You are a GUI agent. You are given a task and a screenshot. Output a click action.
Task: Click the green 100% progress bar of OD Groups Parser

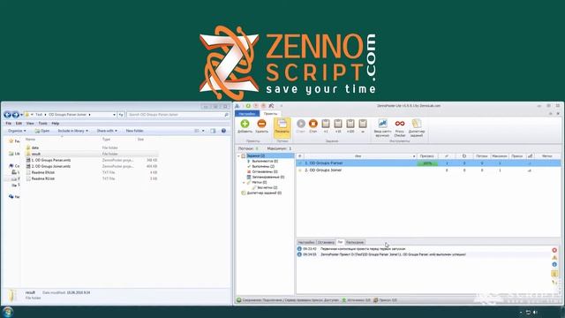(427, 163)
